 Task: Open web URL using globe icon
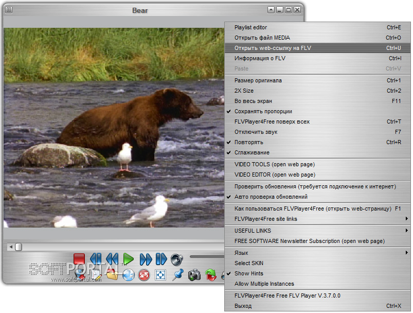[x=128, y=275]
